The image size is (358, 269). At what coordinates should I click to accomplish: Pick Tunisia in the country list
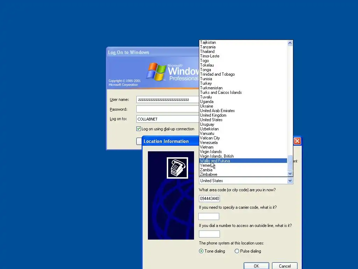coord(243,79)
